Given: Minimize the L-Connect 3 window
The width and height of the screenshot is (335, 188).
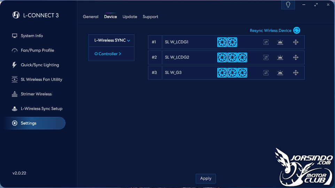Looking at the screenshot, I should coord(304,5).
